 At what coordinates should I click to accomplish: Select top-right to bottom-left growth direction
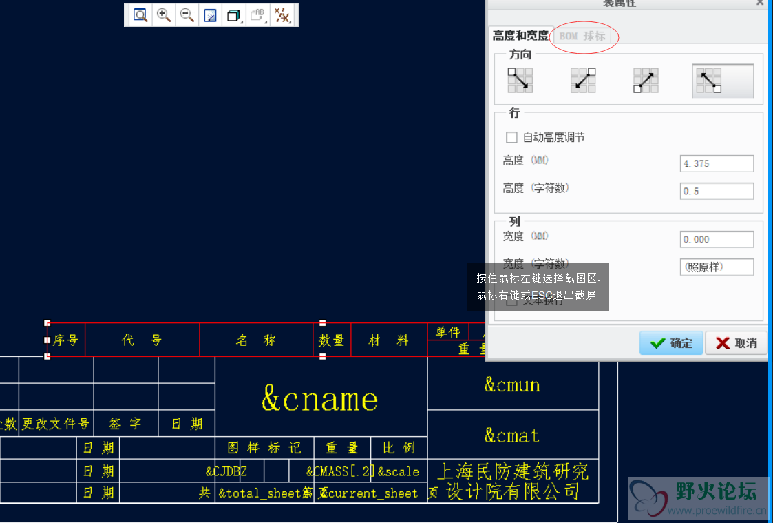coord(583,81)
